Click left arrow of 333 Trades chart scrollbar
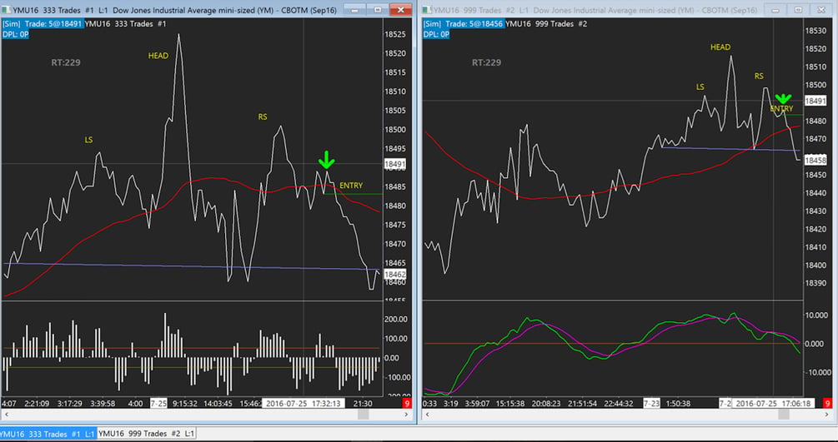Screen dimensions: 838x442 6,415
